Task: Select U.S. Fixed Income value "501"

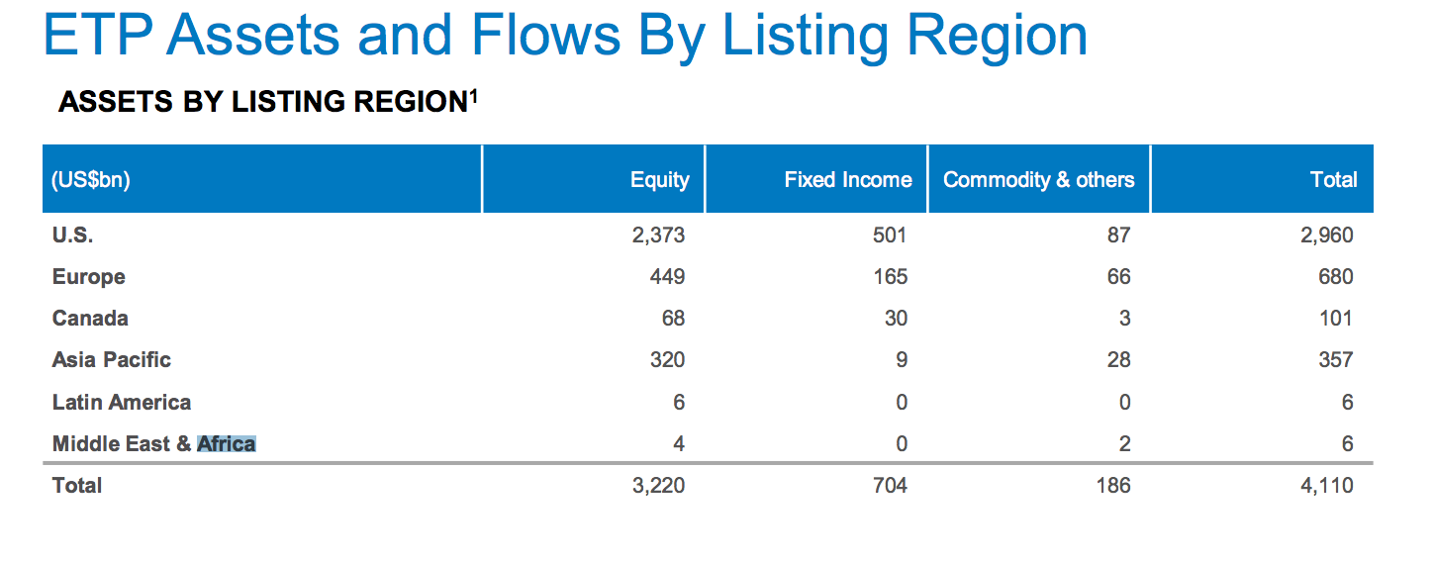Action: [x=890, y=235]
